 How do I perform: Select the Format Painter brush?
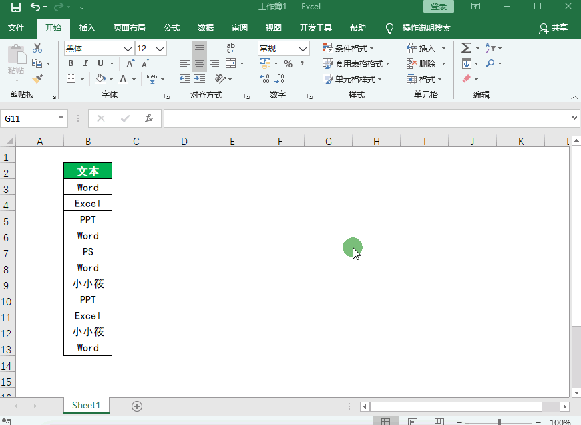point(37,78)
